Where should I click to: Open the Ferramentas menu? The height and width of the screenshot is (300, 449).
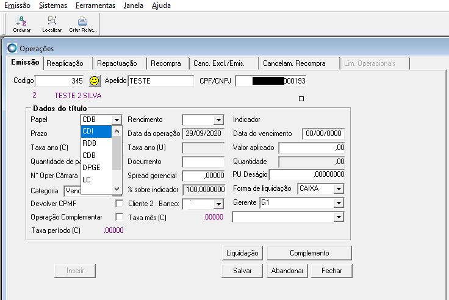click(95, 5)
